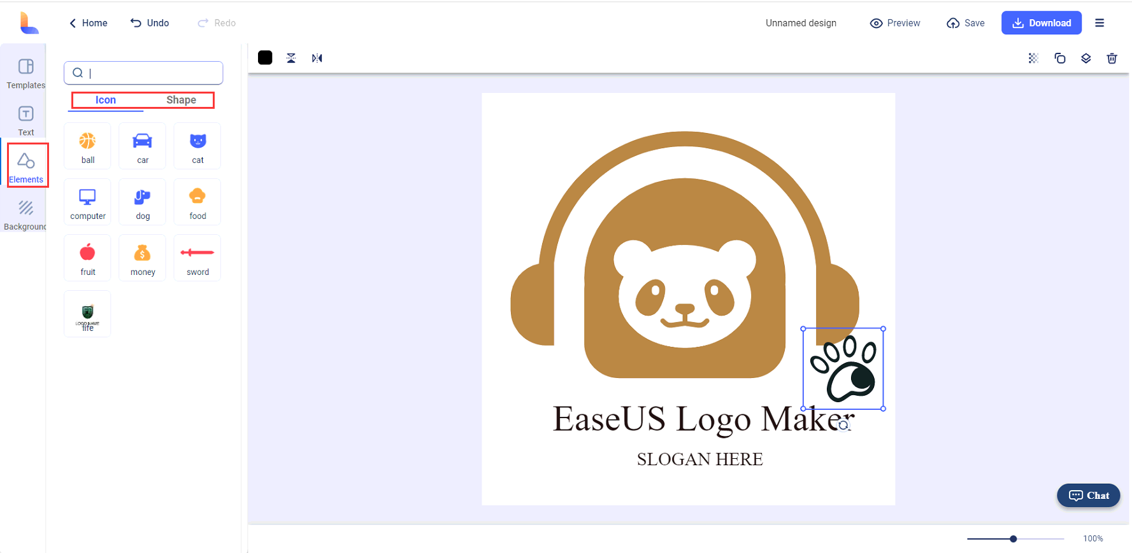1132x553 pixels.
Task: Preview the logo design
Action: (x=895, y=23)
